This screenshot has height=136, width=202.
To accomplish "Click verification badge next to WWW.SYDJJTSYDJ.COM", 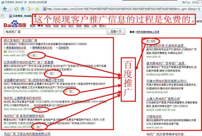I will tap(66, 91).
